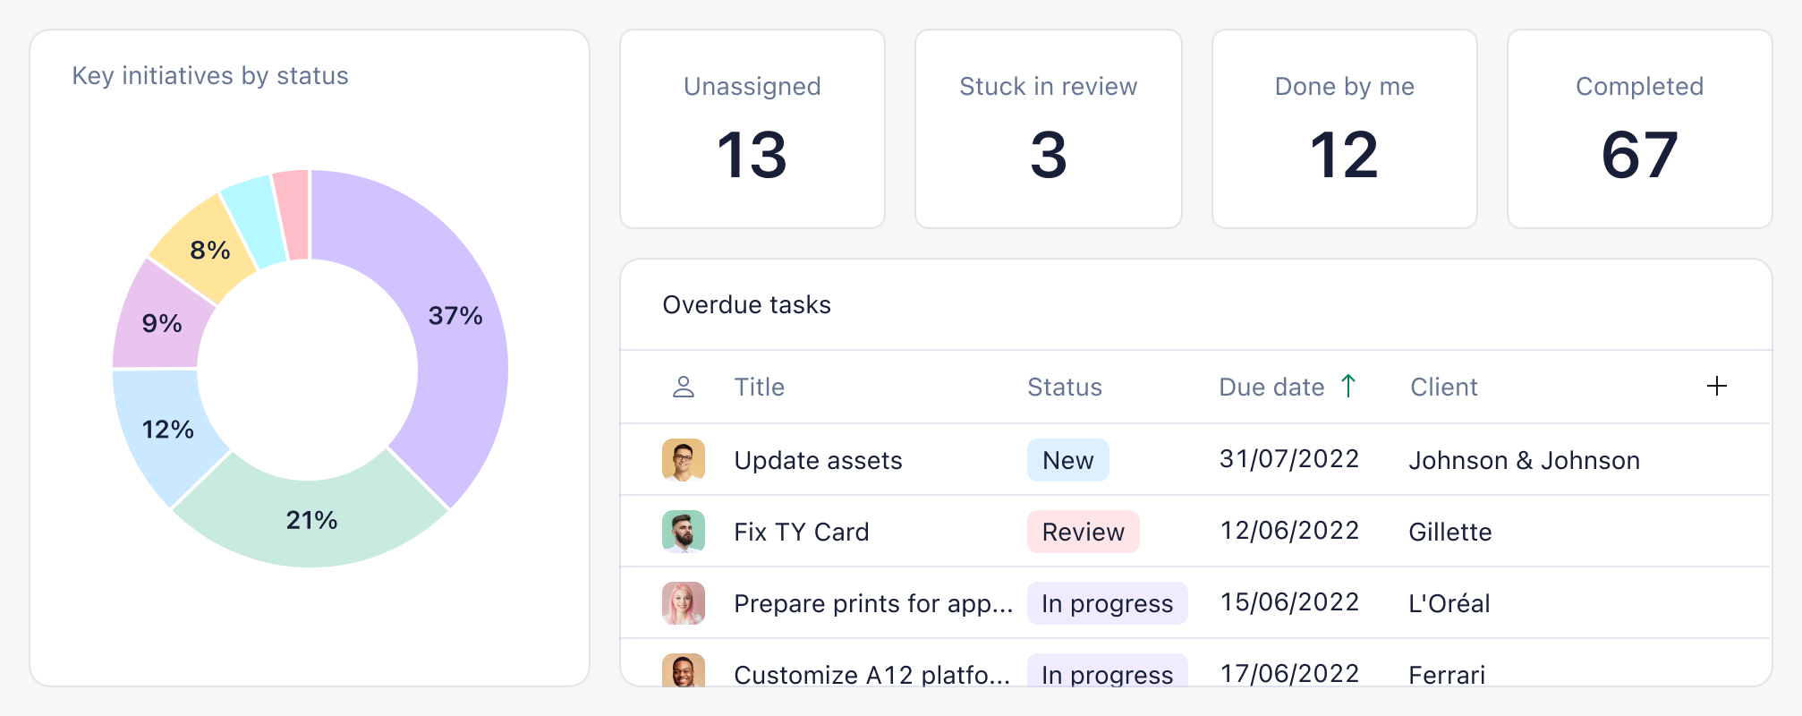Open the New status badge
Viewport: 1802px width, 716px height.
click(1068, 460)
